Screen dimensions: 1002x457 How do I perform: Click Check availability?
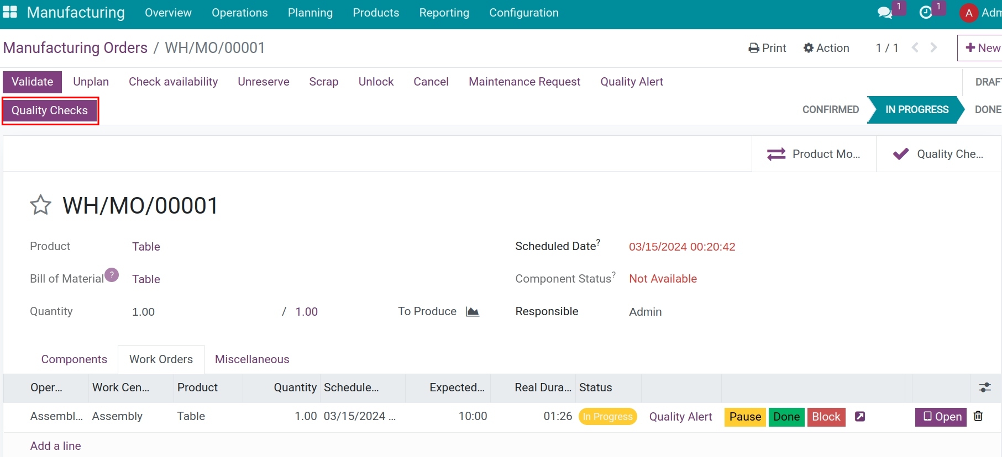click(x=173, y=82)
